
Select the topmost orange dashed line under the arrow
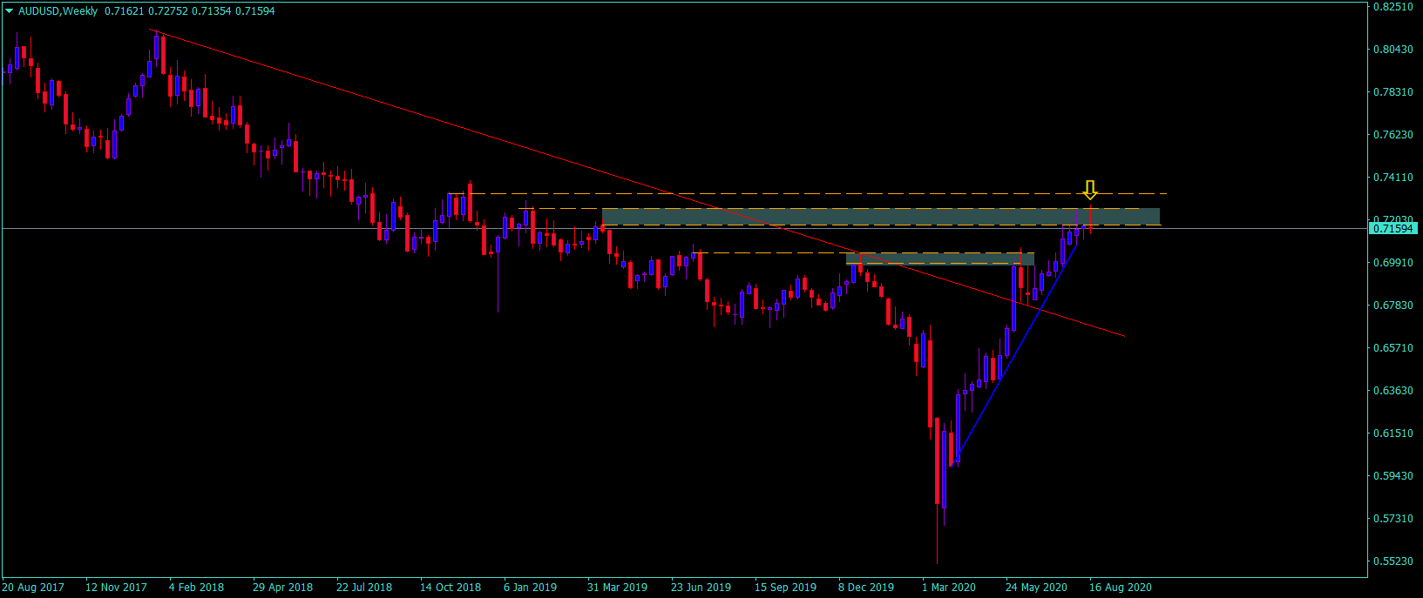(x=806, y=193)
